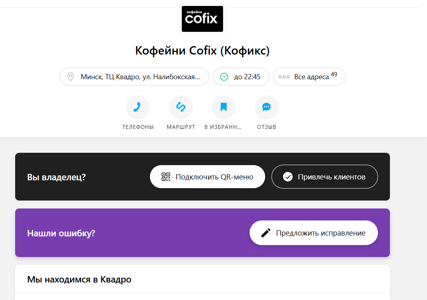Click the checkmark icon in Привлечь клиентов
The image size is (427, 300).
288,177
